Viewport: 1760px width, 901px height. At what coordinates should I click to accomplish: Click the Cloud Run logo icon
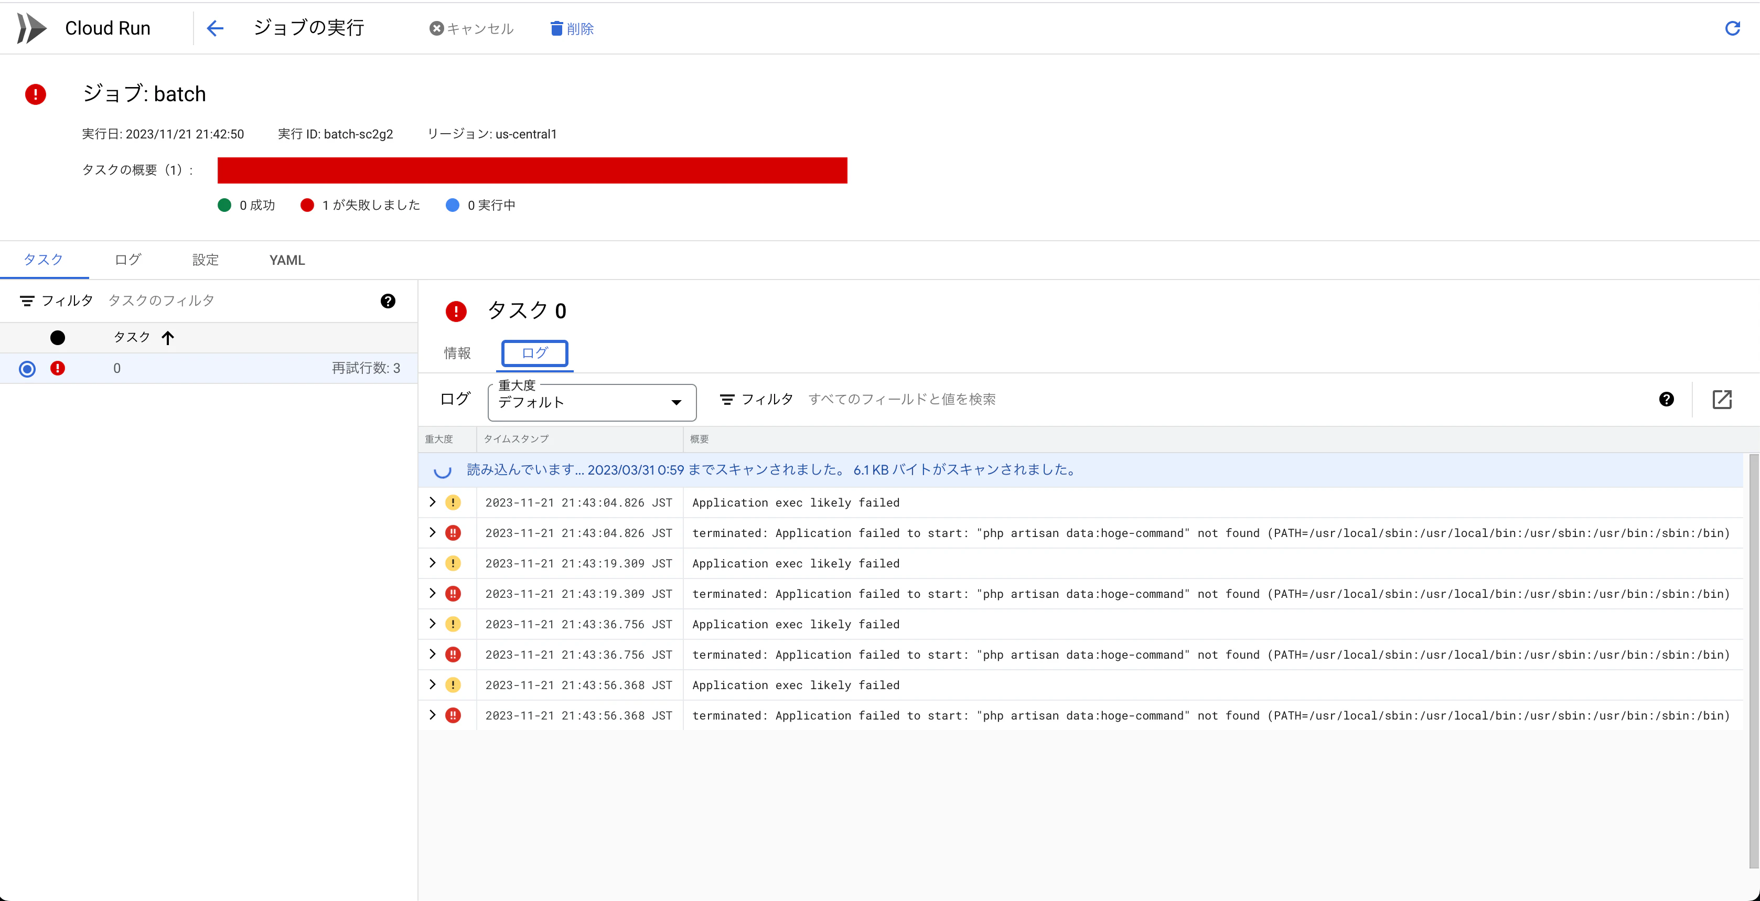click(31, 28)
